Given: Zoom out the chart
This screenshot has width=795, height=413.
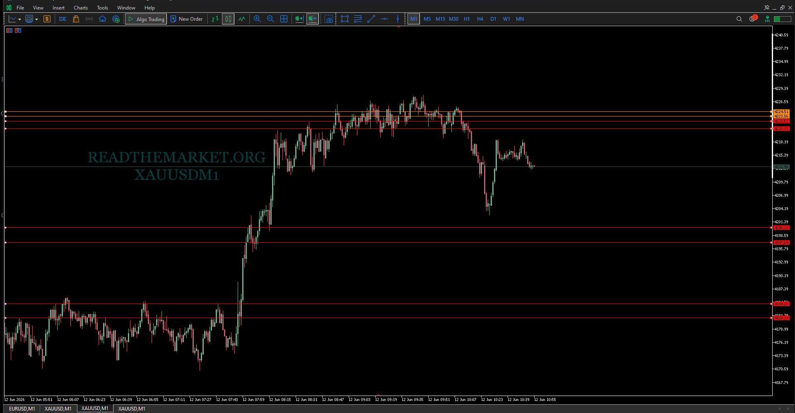Looking at the screenshot, I should click(270, 19).
